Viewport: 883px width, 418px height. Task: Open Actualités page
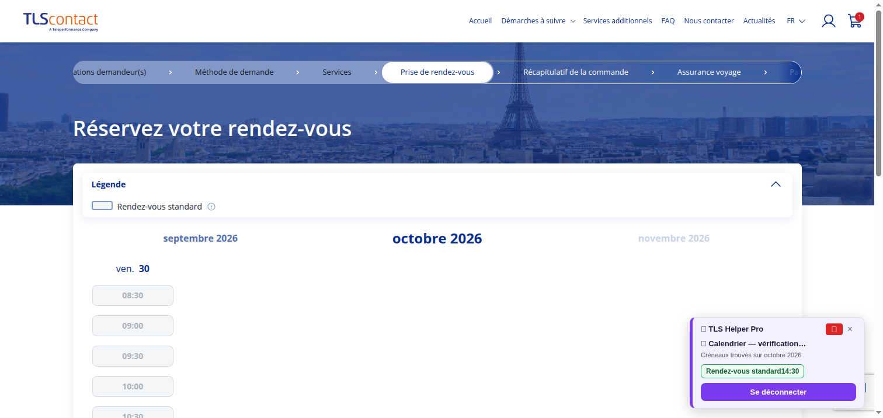tap(759, 21)
